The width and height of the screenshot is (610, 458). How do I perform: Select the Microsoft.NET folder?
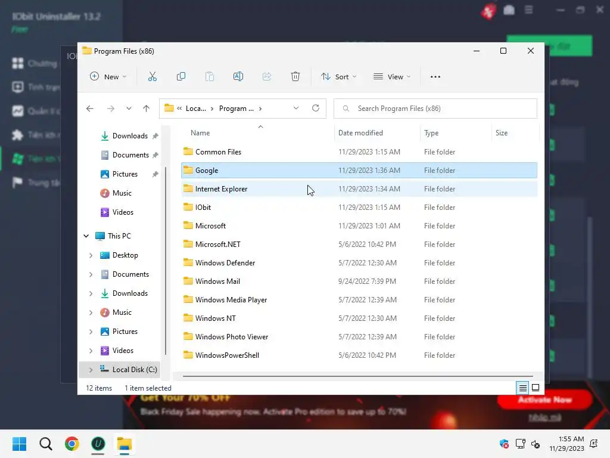click(x=359, y=244)
